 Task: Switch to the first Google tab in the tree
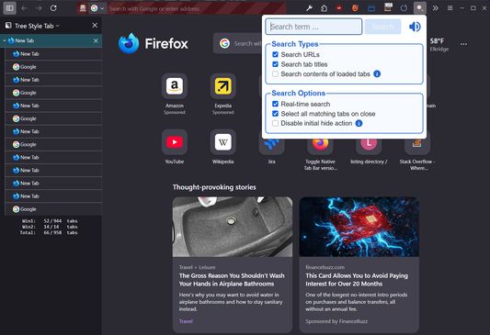pos(53,67)
